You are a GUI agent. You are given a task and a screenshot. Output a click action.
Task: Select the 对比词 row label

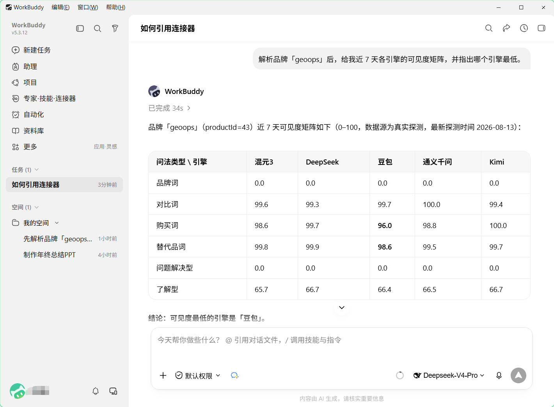point(167,204)
